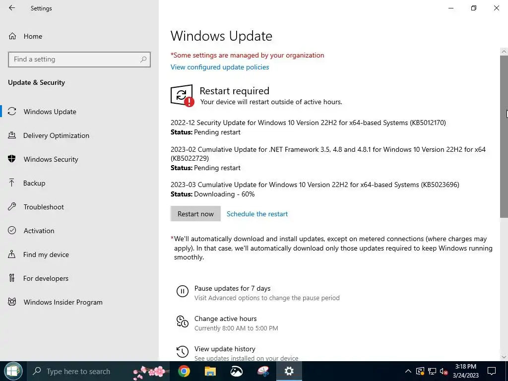Click View configured update policies link
The width and height of the screenshot is (508, 381).
point(220,67)
